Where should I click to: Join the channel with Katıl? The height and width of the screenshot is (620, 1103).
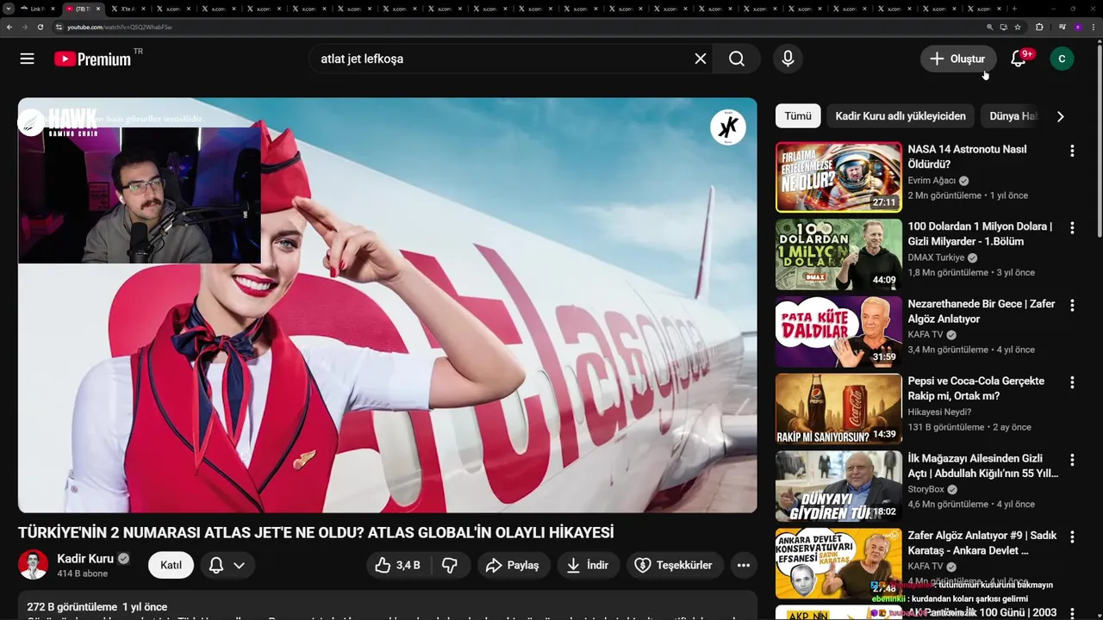coord(171,565)
